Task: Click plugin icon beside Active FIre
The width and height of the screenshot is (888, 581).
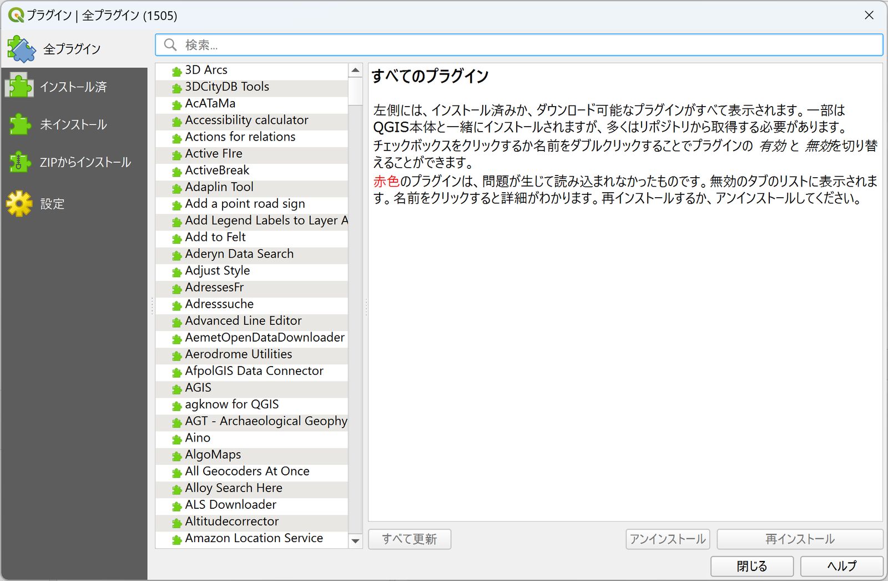Action: [177, 154]
